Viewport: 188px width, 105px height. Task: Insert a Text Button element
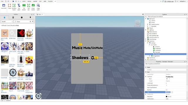coord(24,7)
